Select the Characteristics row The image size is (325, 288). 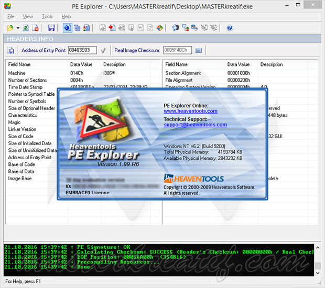point(31,115)
